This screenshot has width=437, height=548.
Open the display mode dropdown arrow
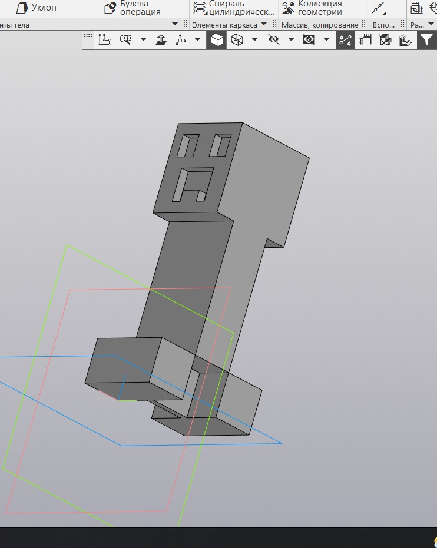click(x=255, y=39)
